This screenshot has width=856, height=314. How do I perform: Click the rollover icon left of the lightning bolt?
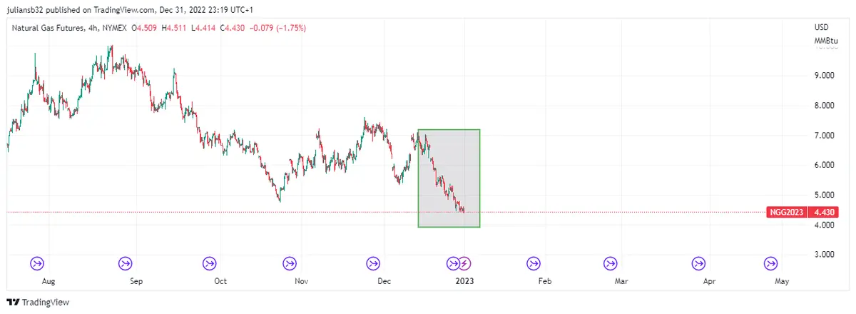point(452,263)
